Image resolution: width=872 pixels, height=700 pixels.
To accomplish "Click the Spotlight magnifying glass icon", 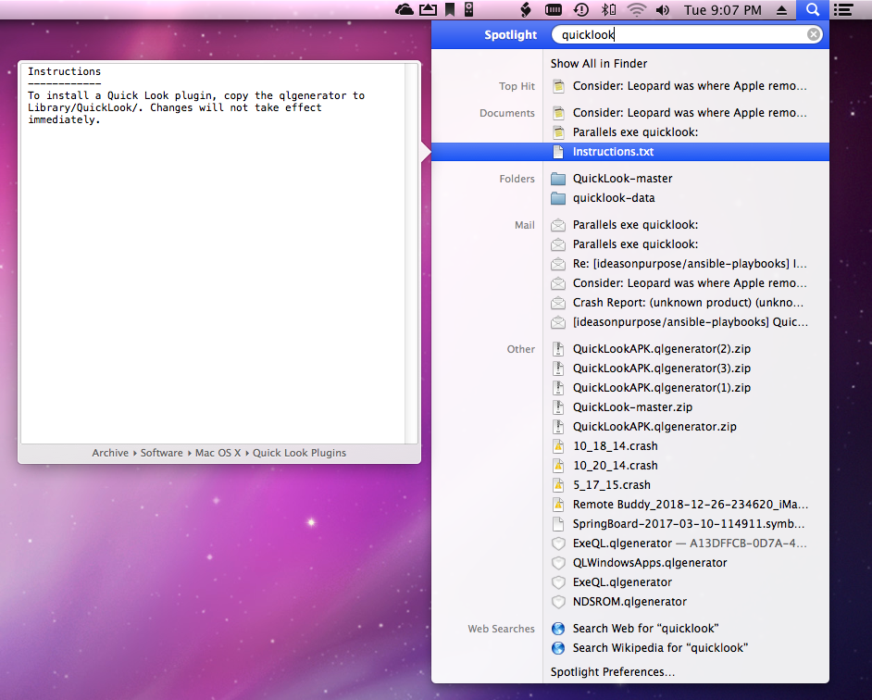I will (813, 9).
